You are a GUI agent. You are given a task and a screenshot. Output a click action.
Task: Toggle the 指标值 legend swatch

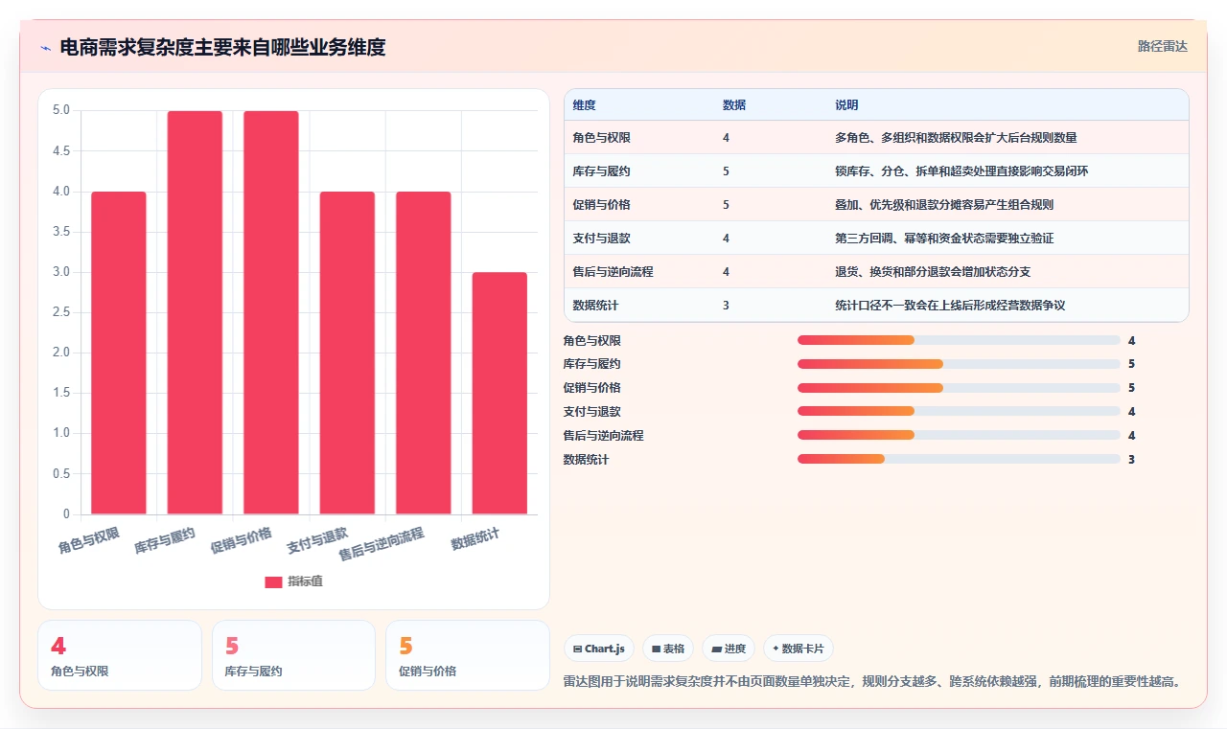(273, 581)
